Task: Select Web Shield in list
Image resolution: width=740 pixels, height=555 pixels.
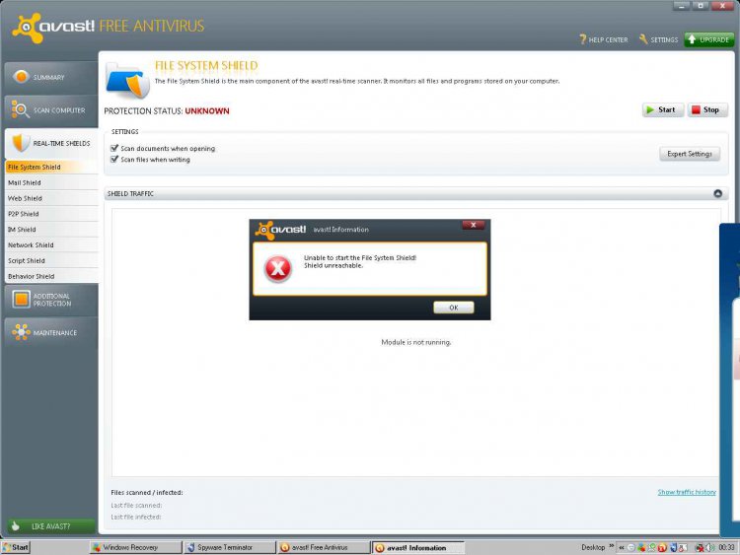Action: tap(51, 198)
